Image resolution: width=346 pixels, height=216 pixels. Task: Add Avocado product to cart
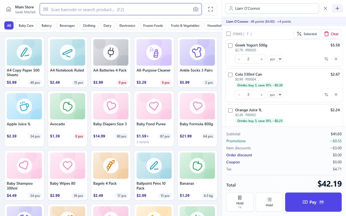(x=68, y=119)
